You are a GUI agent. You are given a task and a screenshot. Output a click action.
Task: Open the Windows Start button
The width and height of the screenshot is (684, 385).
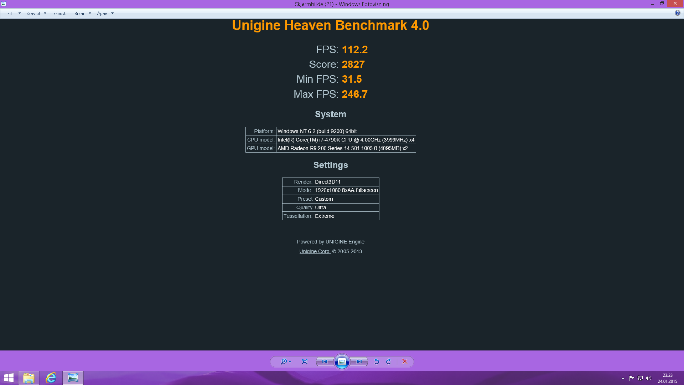[x=9, y=378]
